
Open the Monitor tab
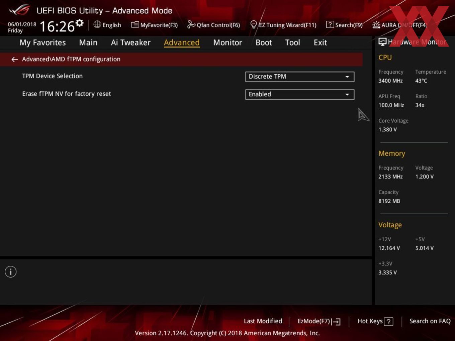pos(227,42)
